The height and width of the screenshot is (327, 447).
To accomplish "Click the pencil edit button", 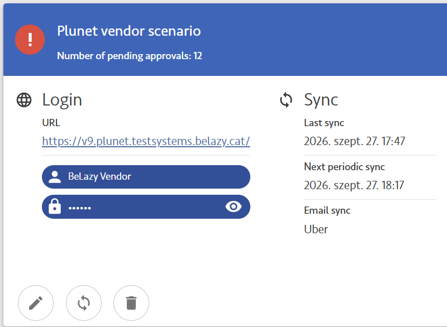I will tap(36, 303).
